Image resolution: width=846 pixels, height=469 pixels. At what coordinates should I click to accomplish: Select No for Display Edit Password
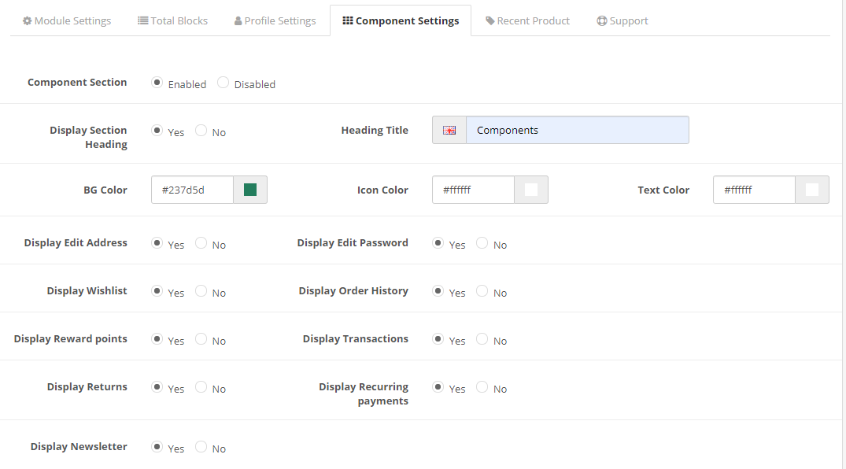(482, 243)
